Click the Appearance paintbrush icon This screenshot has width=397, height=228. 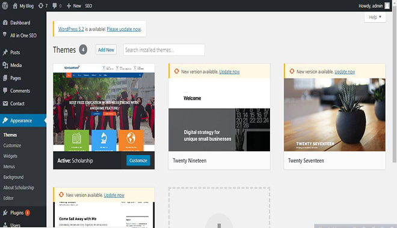(x=5, y=121)
